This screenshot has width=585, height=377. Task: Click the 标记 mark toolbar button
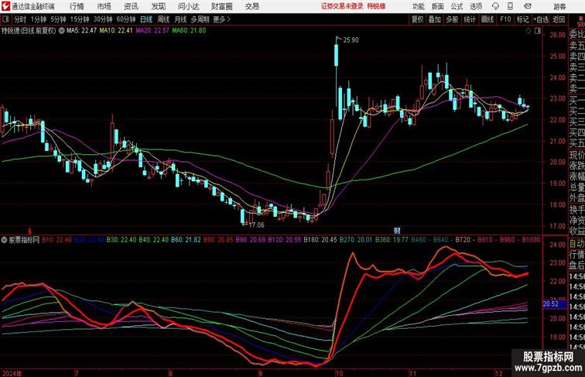[x=522, y=19]
